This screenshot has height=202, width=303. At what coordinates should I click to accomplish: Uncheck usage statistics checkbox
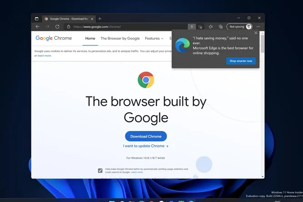tap(100, 171)
